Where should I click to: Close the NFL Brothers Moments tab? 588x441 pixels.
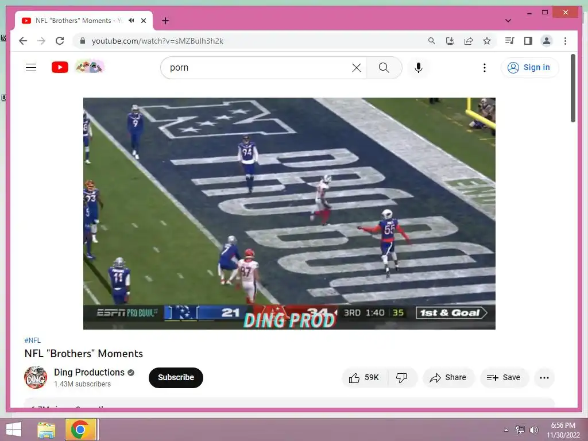(x=143, y=21)
